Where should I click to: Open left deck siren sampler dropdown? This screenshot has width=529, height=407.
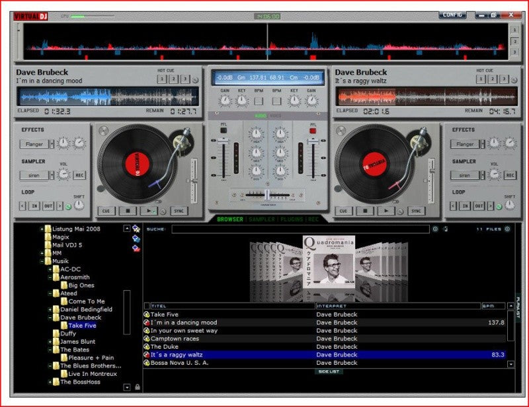pyautogui.click(x=52, y=175)
